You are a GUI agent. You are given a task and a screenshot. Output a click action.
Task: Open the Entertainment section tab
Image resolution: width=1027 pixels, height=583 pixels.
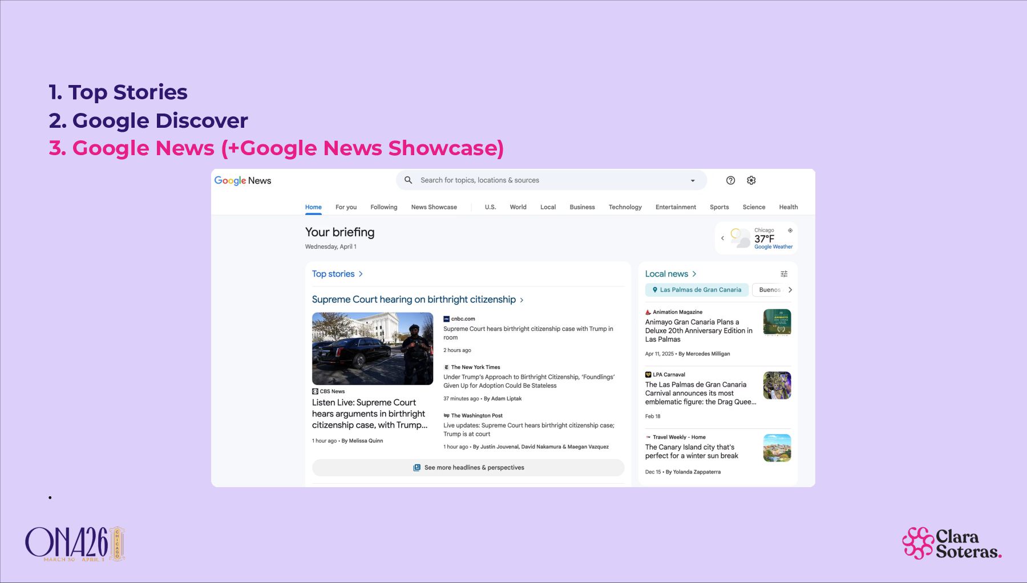pyautogui.click(x=676, y=207)
